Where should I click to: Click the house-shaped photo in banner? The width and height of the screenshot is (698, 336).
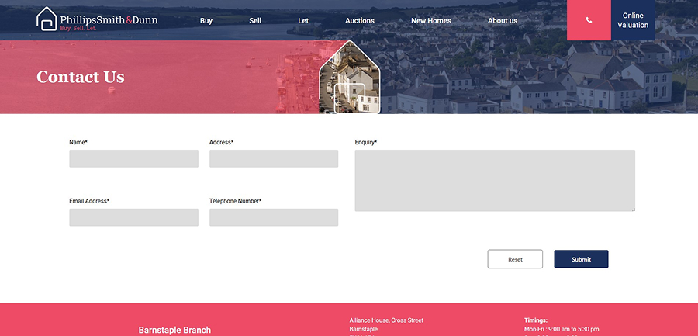click(349, 79)
